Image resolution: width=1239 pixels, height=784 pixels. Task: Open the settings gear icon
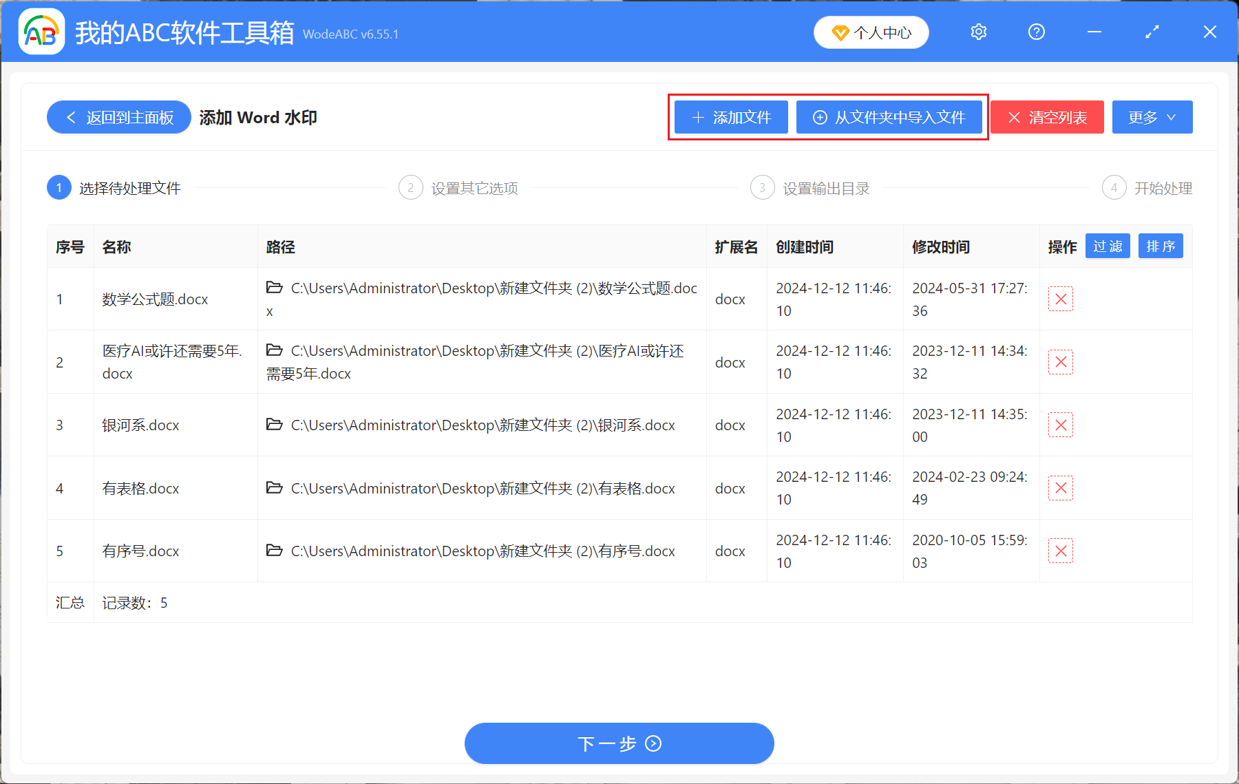coord(978,32)
